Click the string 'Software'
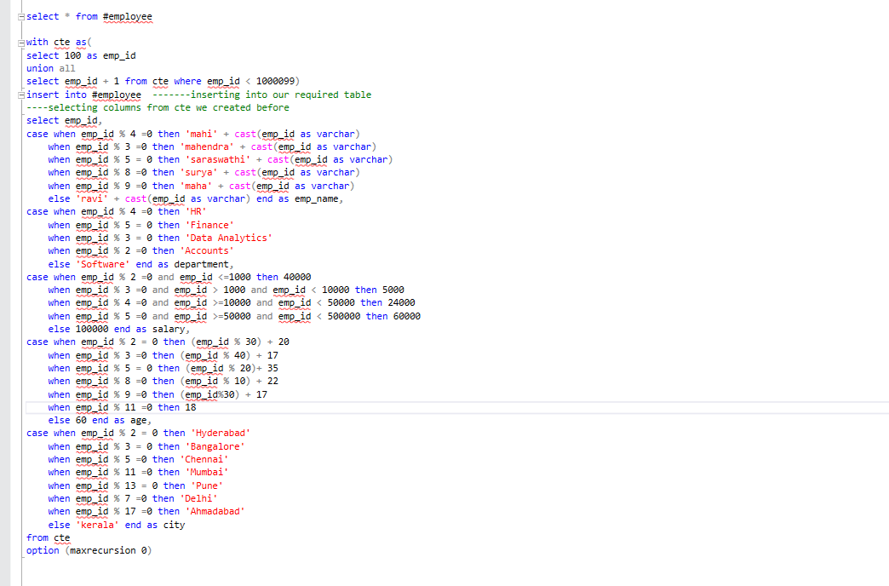 (x=103, y=264)
